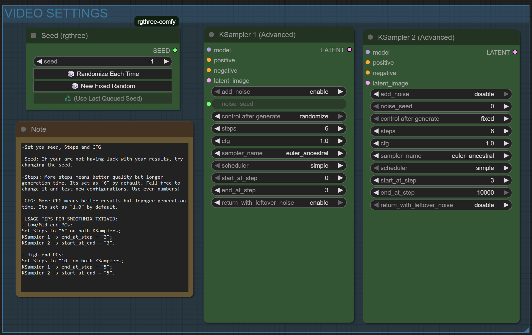Open control after generate dropdown in KSampler 2
The image size is (532, 335).
tap(441, 119)
